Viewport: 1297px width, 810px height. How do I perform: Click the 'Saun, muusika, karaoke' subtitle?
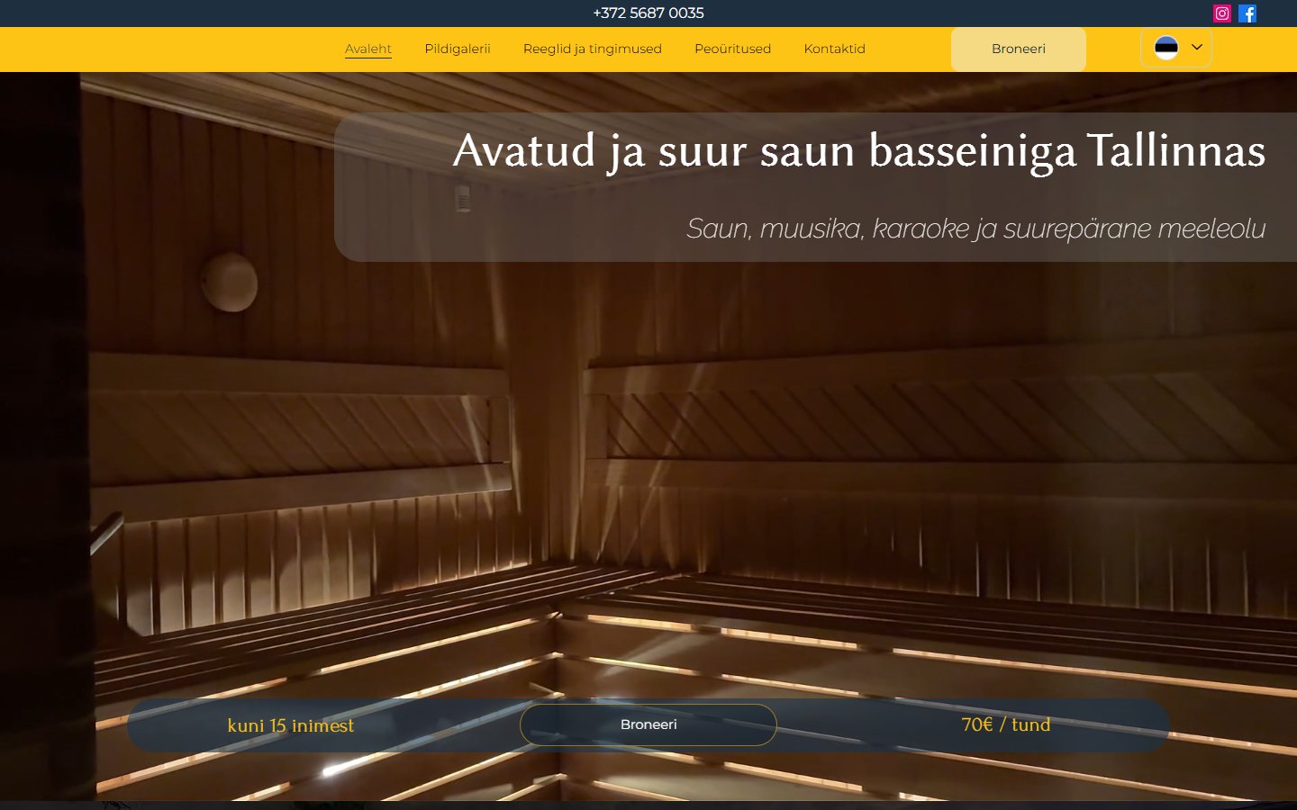tap(976, 229)
